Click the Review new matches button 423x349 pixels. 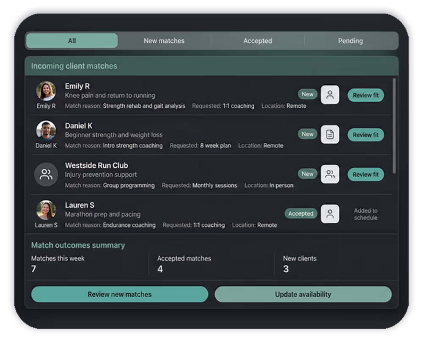pyautogui.click(x=120, y=294)
